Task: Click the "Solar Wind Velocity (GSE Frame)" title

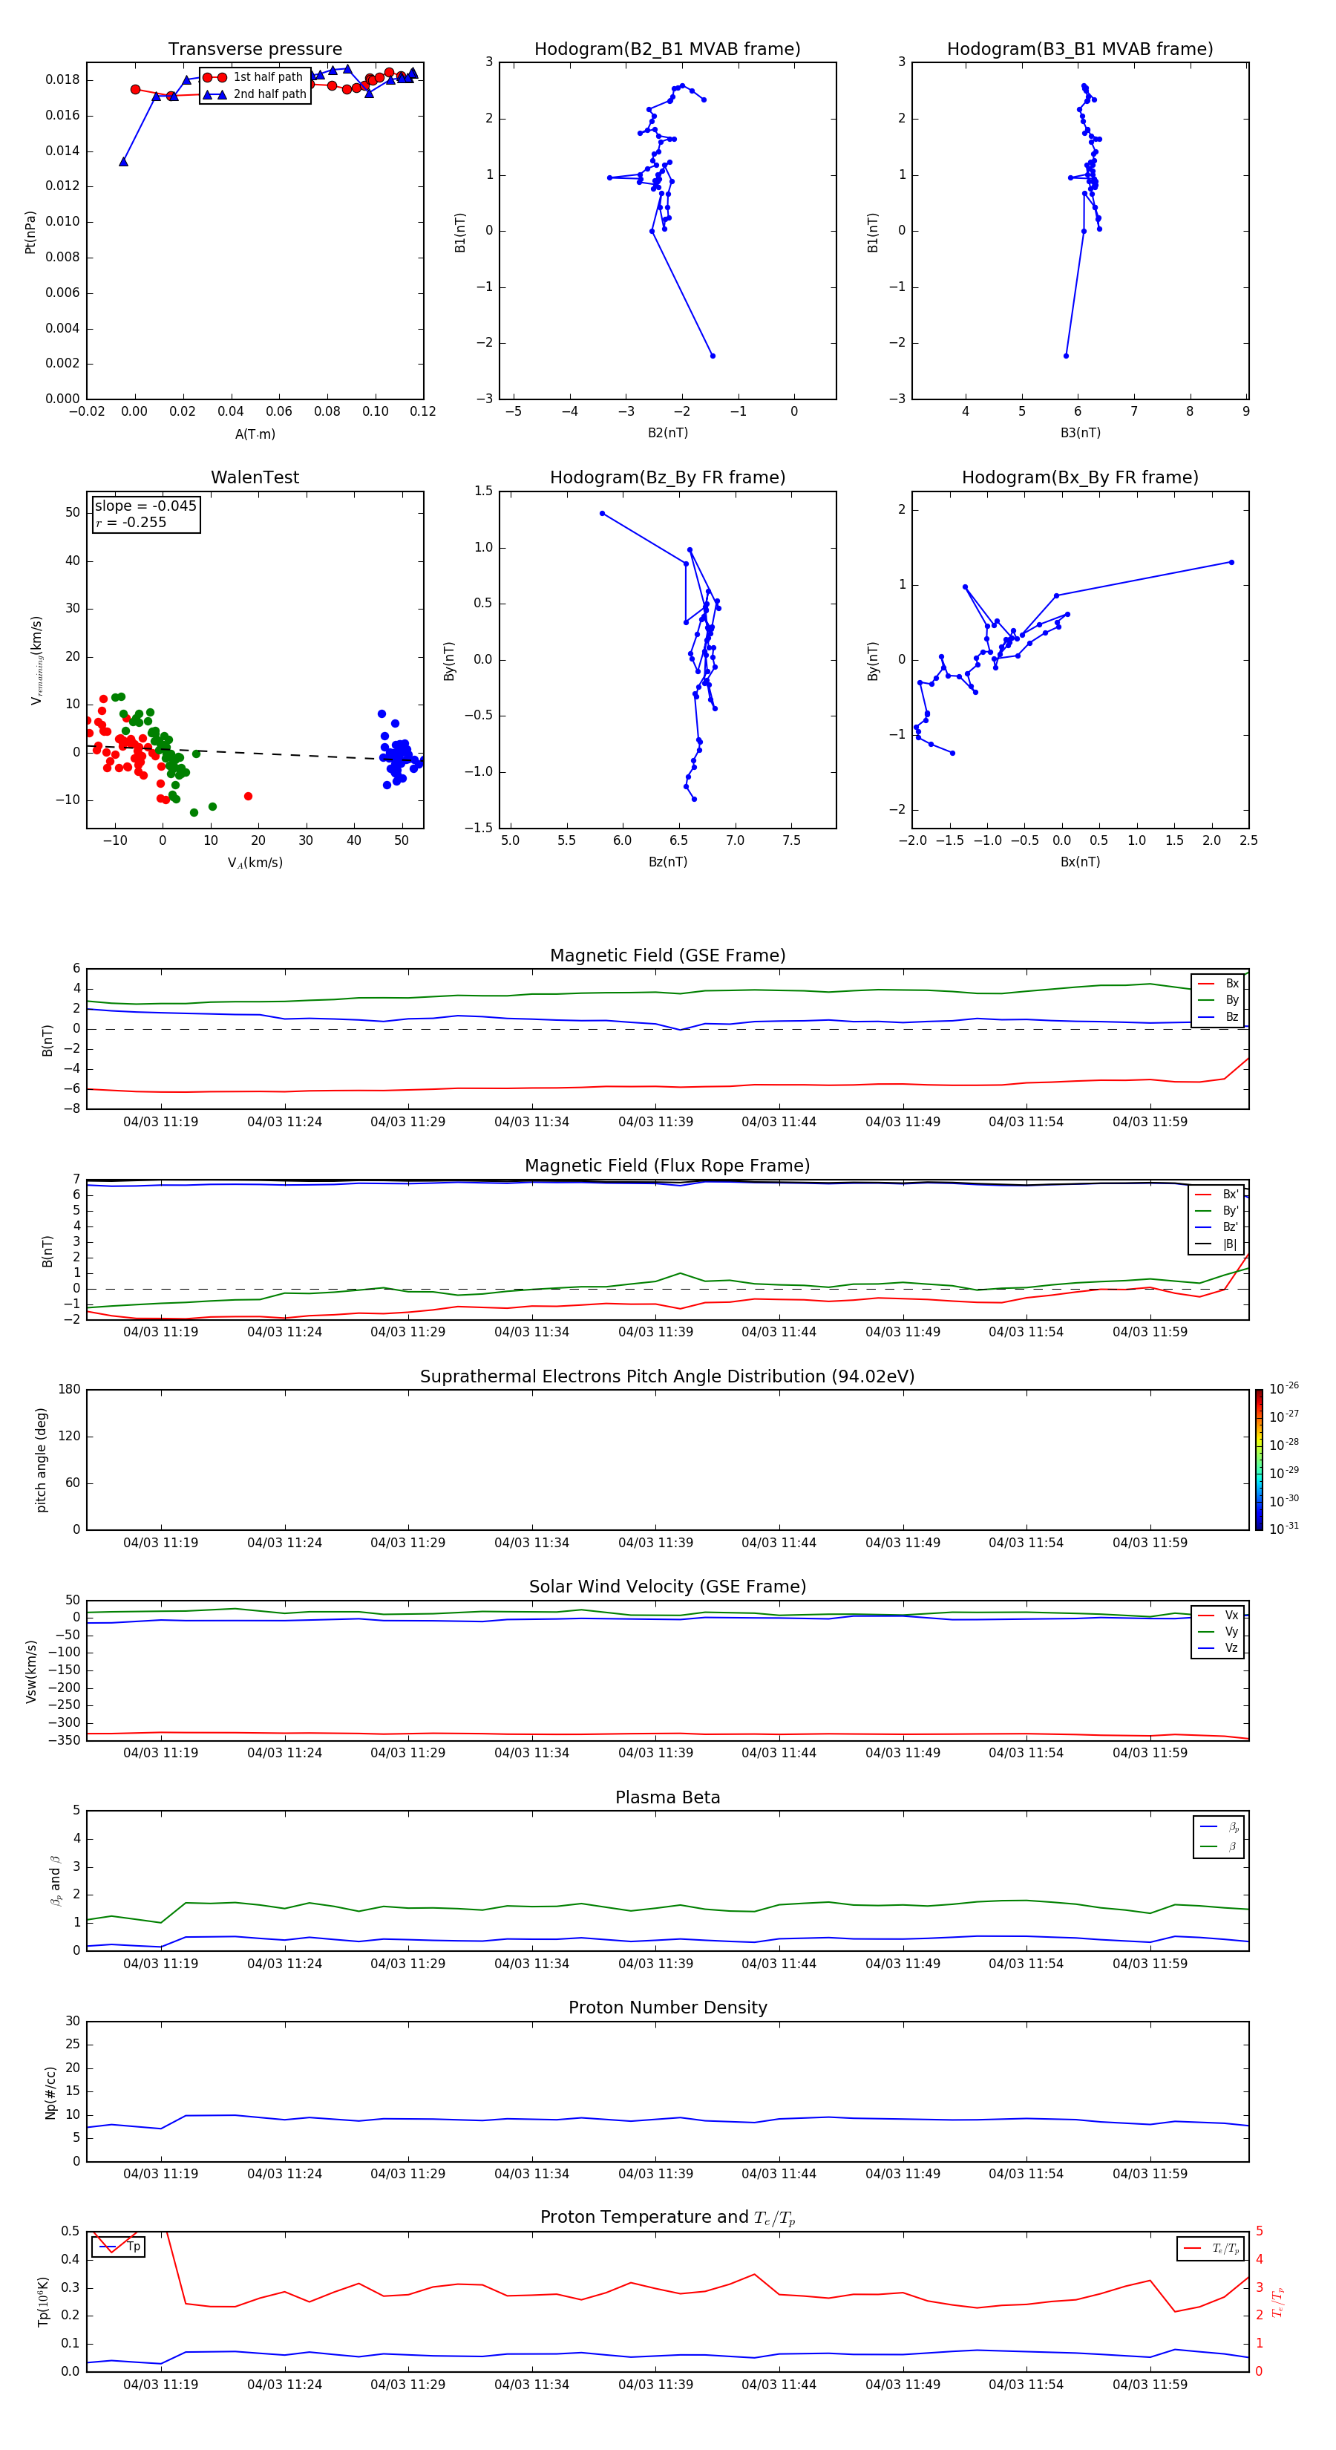Action: (x=667, y=1587)
